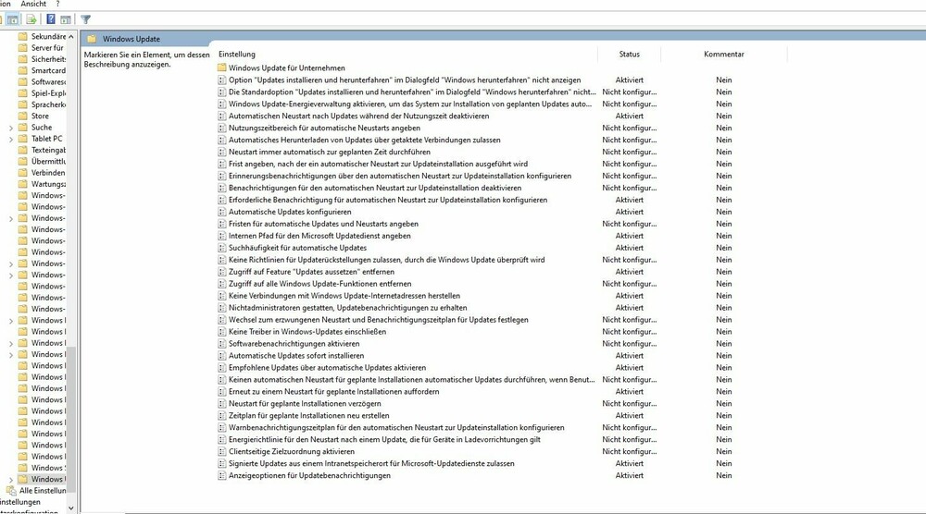
Task: Select 'Suchhäufigkeit für automatische Updates' policy
Action: click(297, 248)
